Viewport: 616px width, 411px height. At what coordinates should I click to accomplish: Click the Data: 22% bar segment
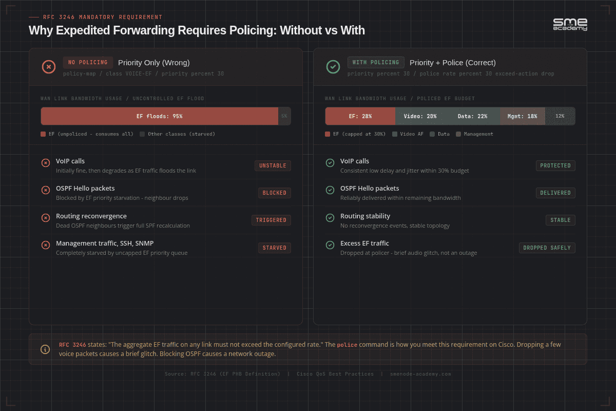pos(472,116)
